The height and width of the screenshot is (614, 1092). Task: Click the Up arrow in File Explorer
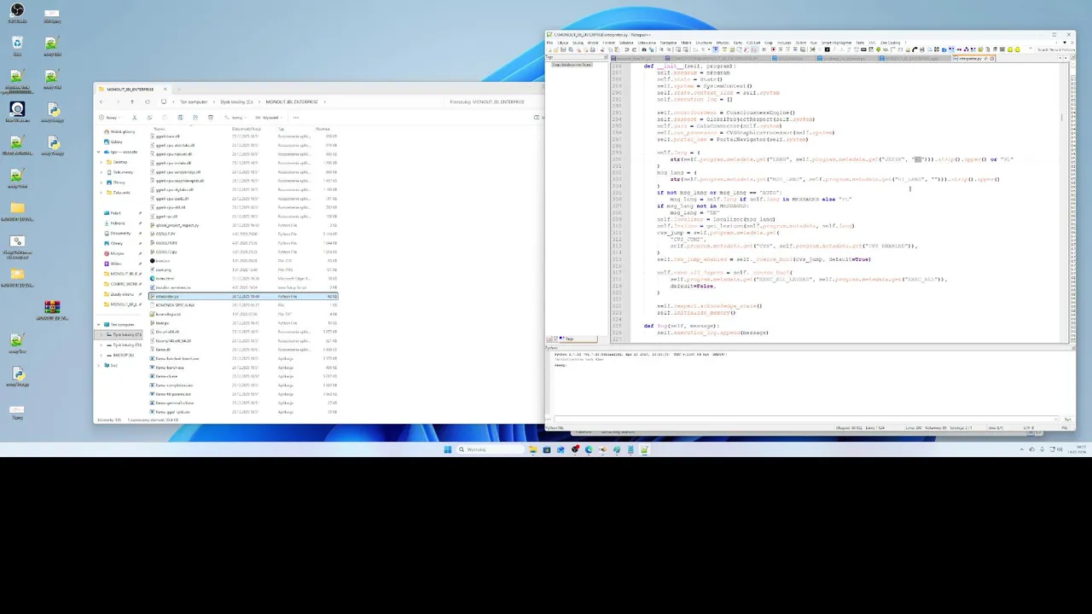tap(132, 101)
